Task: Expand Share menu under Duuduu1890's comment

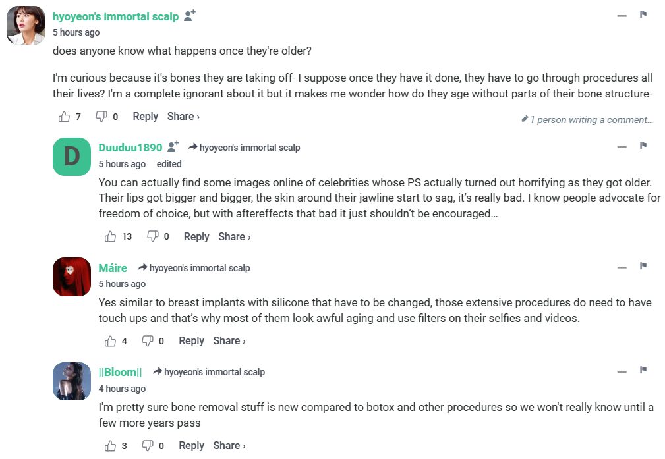Action: tap(234, 236)
